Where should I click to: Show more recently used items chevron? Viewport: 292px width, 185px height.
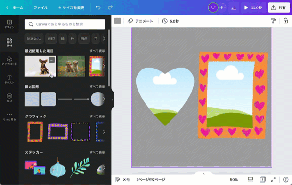(x=104, y=66)
